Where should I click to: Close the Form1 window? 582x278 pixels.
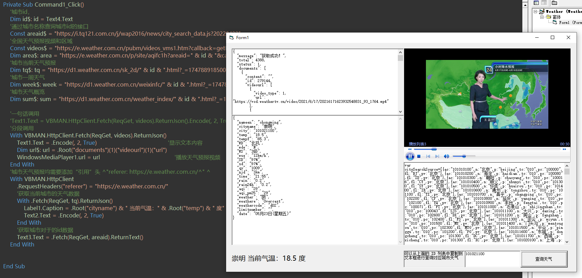pyautogui.click(x=568, y=37)
